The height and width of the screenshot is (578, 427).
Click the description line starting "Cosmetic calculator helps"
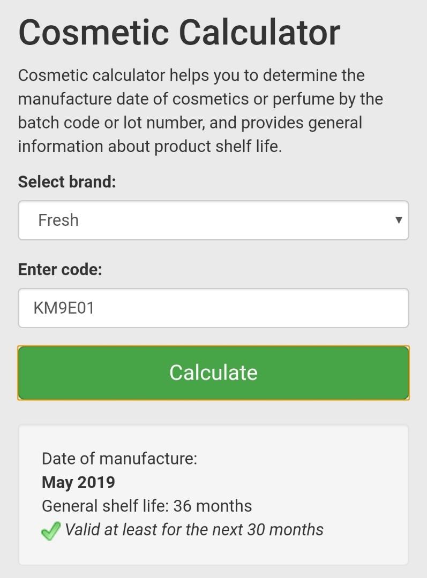[x=191, y=75]
